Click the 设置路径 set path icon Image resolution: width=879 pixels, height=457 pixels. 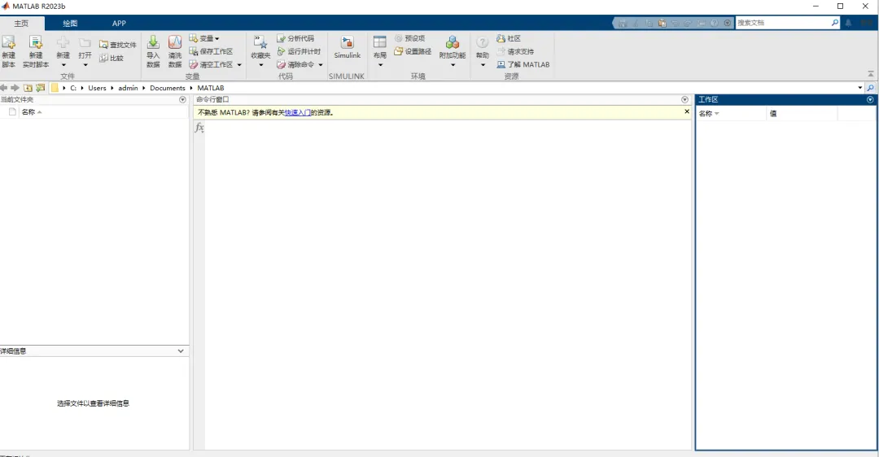(x=399, y=51)
